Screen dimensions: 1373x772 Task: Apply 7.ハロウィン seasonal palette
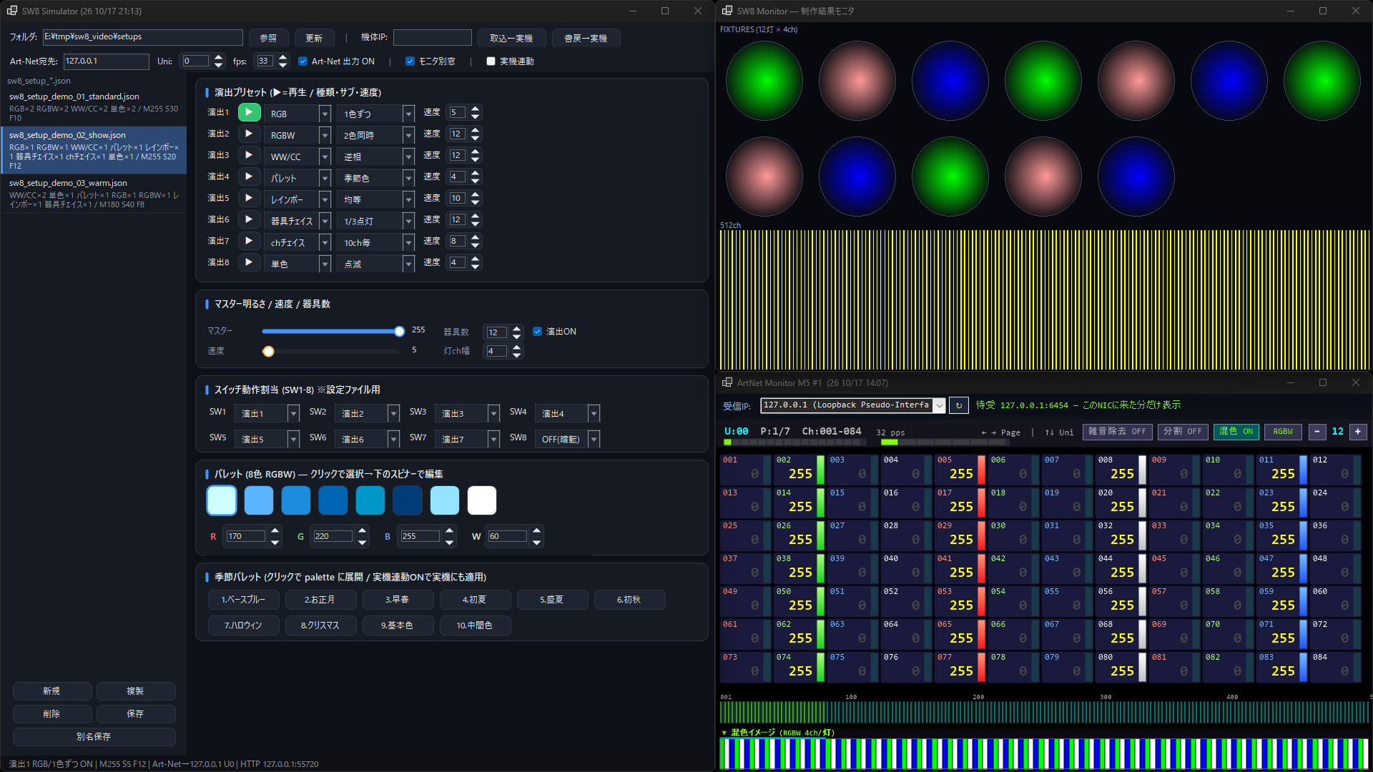pos(243,625)
